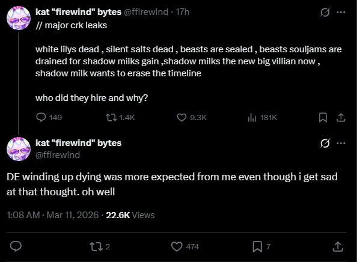The height and width of the screenshot is (262, 357).
Task: Share the first tweet via share icon
Action: 341,117
